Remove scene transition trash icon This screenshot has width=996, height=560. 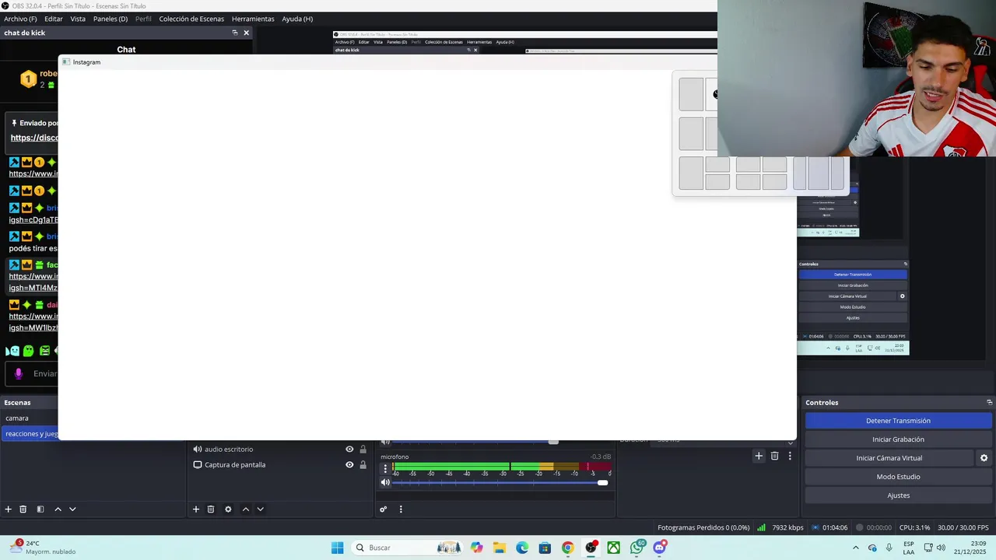(x=774, y=456)
